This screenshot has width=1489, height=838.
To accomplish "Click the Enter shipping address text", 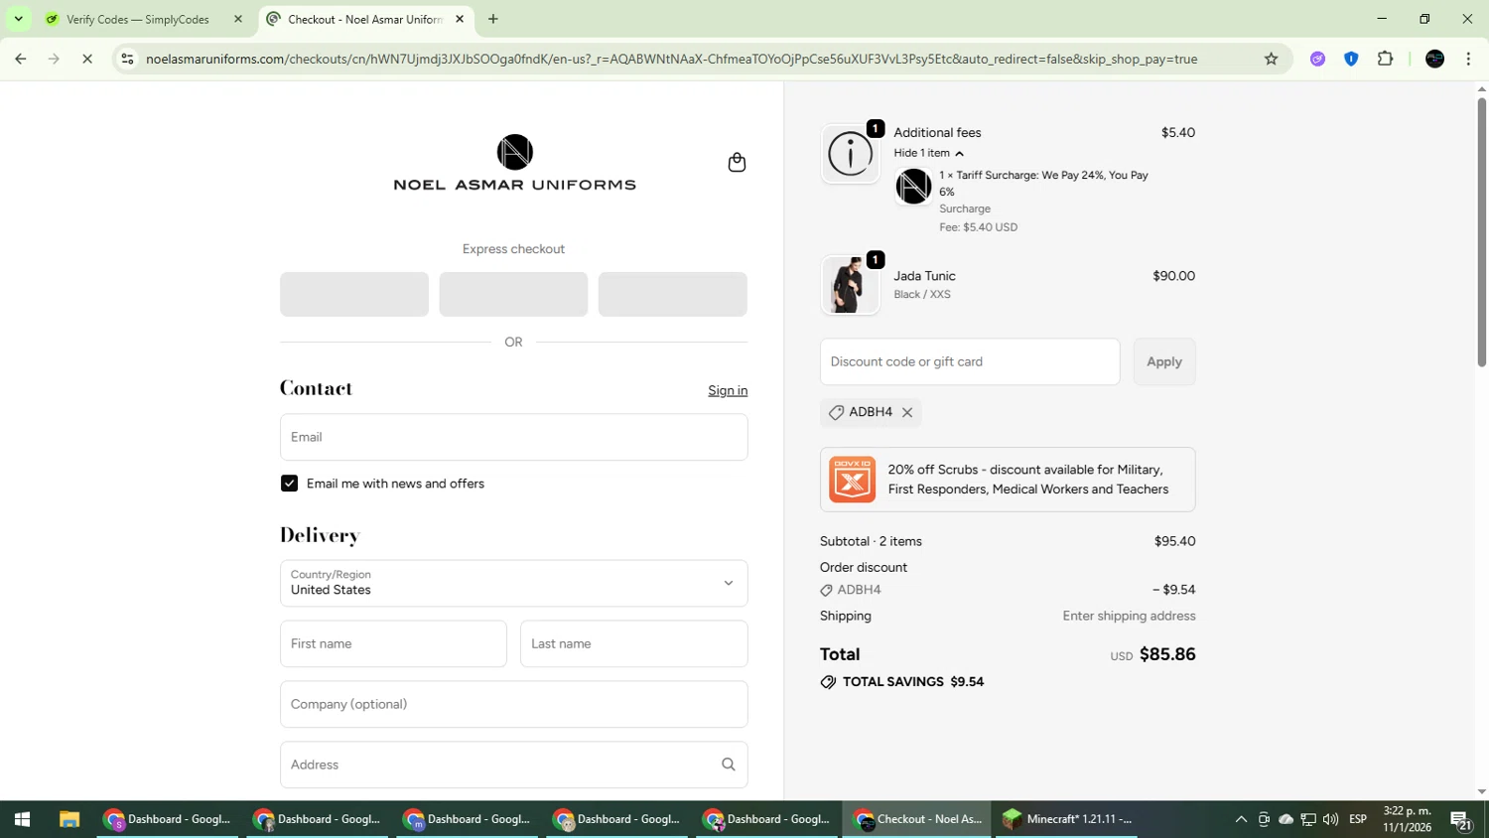I will (1129, 616).
